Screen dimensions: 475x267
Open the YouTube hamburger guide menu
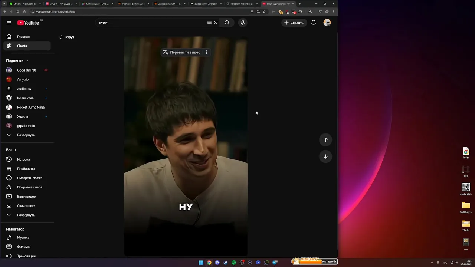pyautogui.click(x=9, y=23)
